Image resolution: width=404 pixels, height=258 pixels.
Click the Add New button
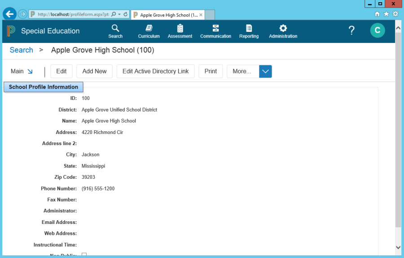(x=94, y=71)
